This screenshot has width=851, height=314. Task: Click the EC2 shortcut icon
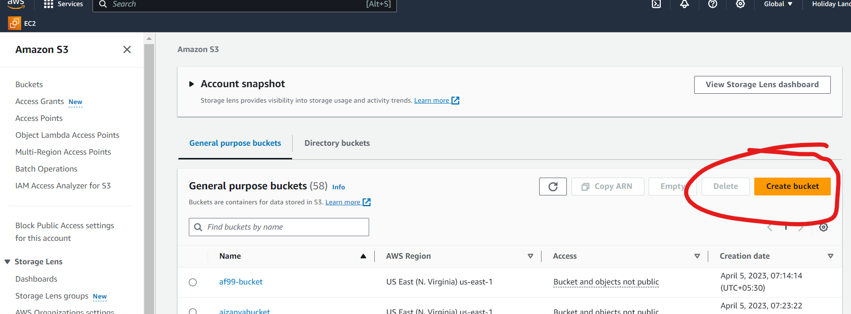[x=15, y=23]
